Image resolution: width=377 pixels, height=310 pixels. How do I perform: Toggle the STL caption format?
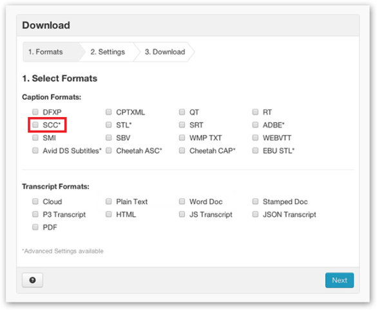click(109, 125)
